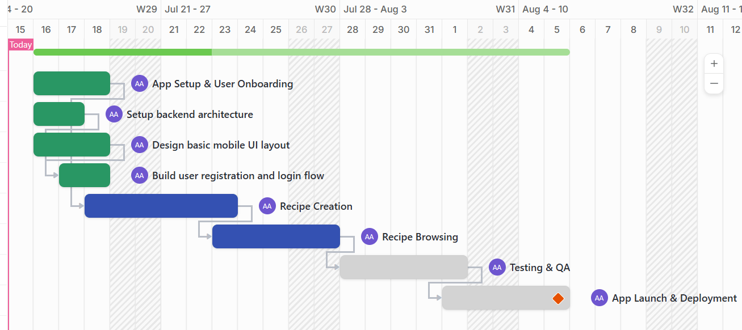742x330 pixels.
Task: Open the Build user registration and login flow task
Action: (238, 176)
